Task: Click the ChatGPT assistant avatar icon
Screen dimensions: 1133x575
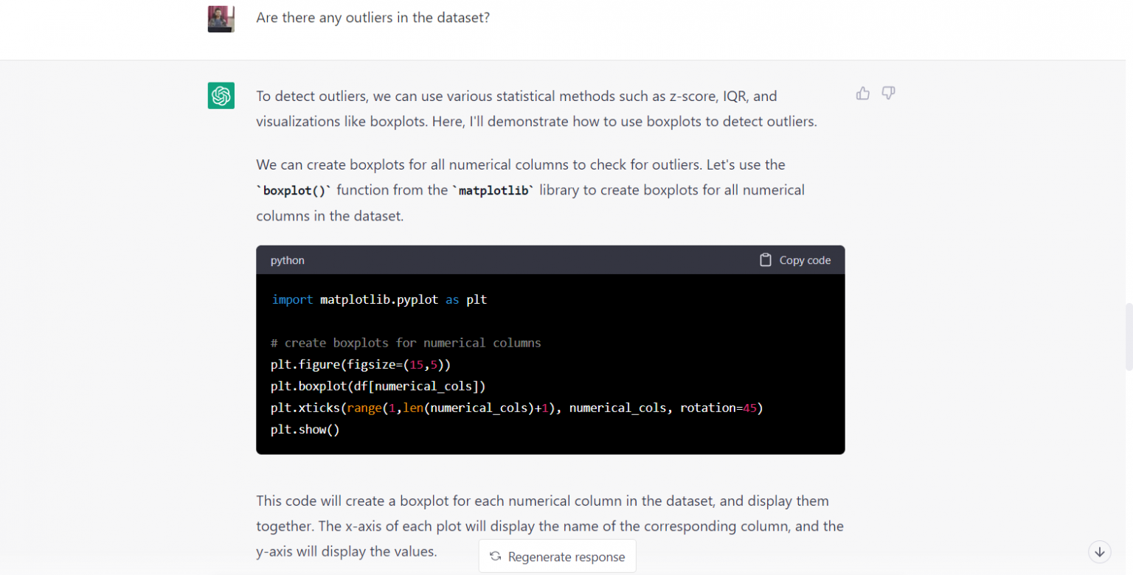Action: click(x=221, y=95)
